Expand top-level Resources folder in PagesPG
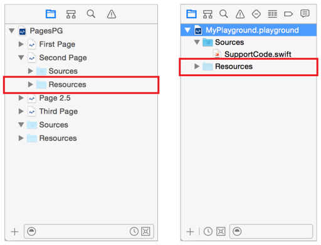The width and height of the screenshot is (321, 245). (x=21, y=138)
